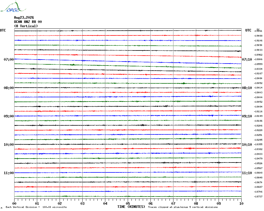The width and height of the screenshot is (264, 211).
Task: Click the DC value -18295
Action: (x=258, y=140)
